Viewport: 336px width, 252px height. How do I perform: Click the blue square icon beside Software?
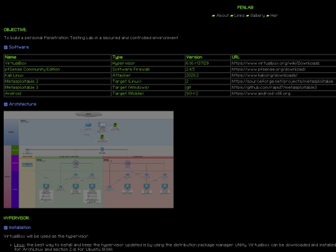6,47
